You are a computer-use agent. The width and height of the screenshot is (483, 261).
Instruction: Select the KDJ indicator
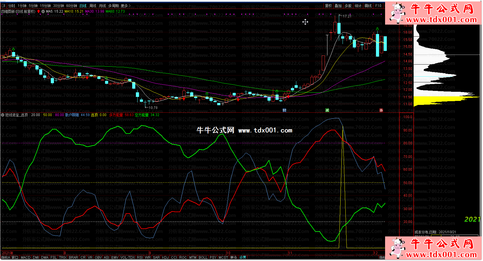pyautogui.click(x=166, y=258)
